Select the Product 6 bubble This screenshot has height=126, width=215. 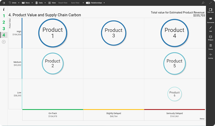[174, 94]
